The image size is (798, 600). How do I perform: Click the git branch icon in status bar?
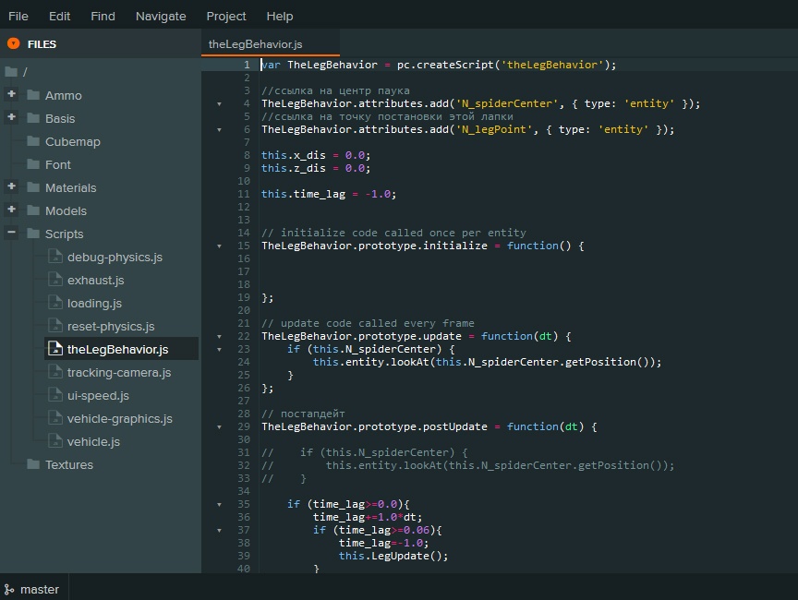point(9,589)
